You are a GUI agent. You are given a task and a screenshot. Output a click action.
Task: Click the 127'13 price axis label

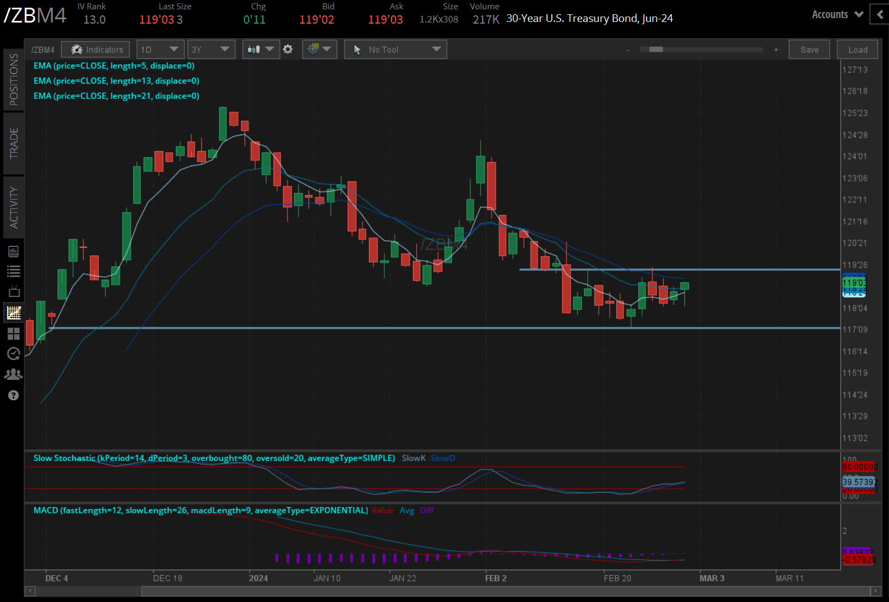(x=855, y=70)
